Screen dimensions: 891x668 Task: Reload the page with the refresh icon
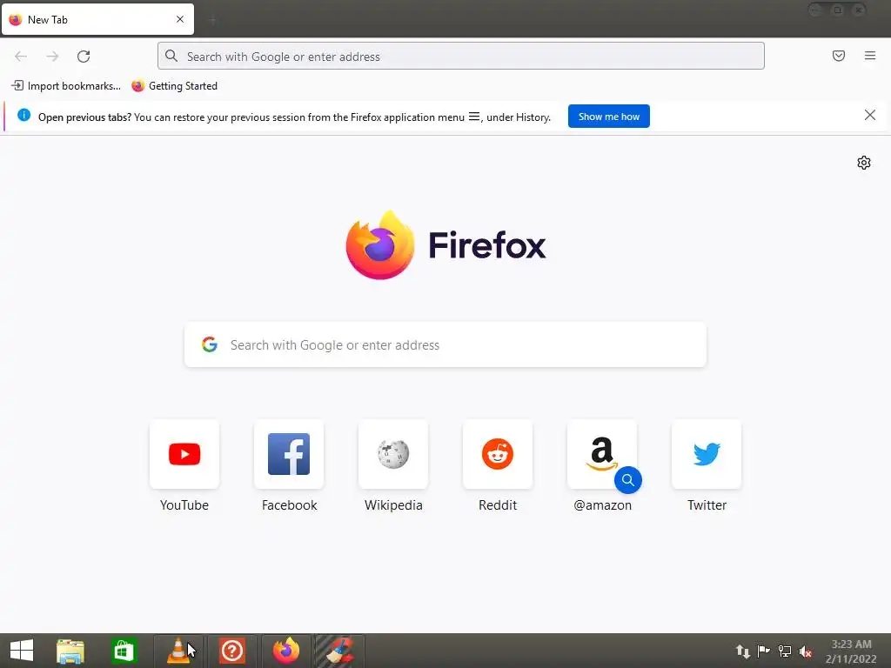point(84,57)
